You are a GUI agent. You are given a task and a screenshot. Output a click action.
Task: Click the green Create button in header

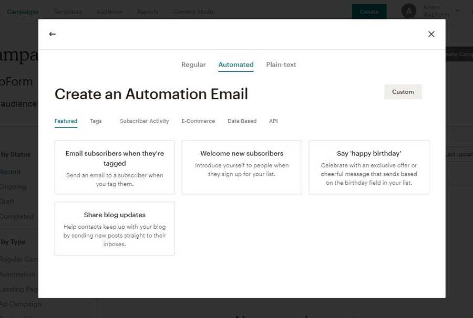(x=369, y=12)
